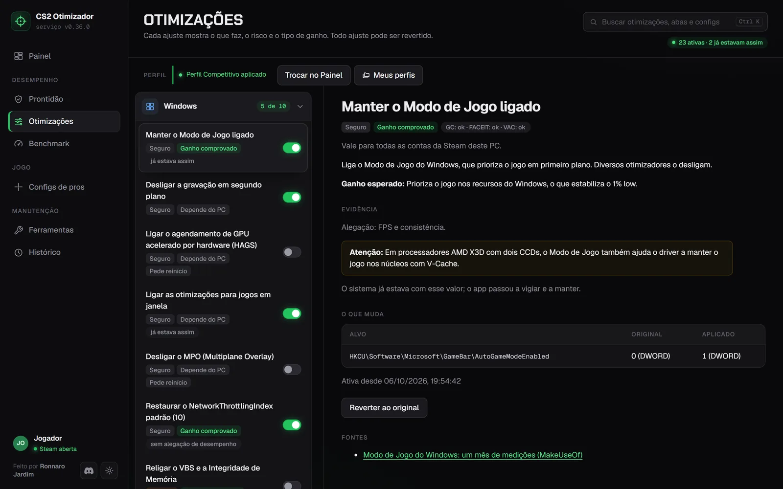Viewport: 783px width, 489px height.
Task: Open Meus perfis
Action: pos(389,75)
